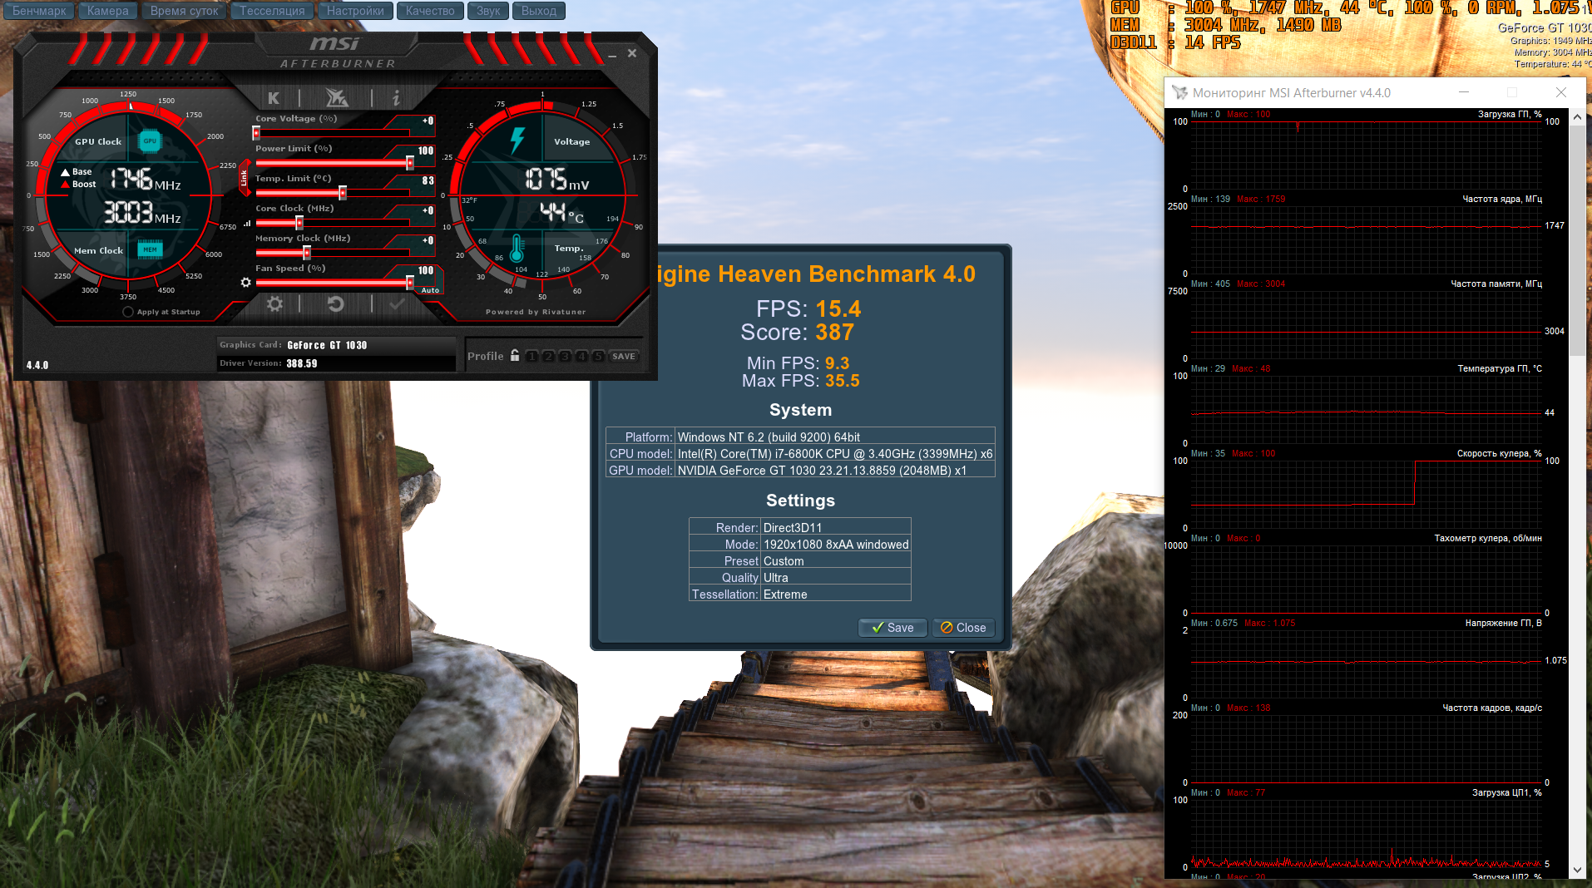Select profile slot 2

click(x=548, y=356)
